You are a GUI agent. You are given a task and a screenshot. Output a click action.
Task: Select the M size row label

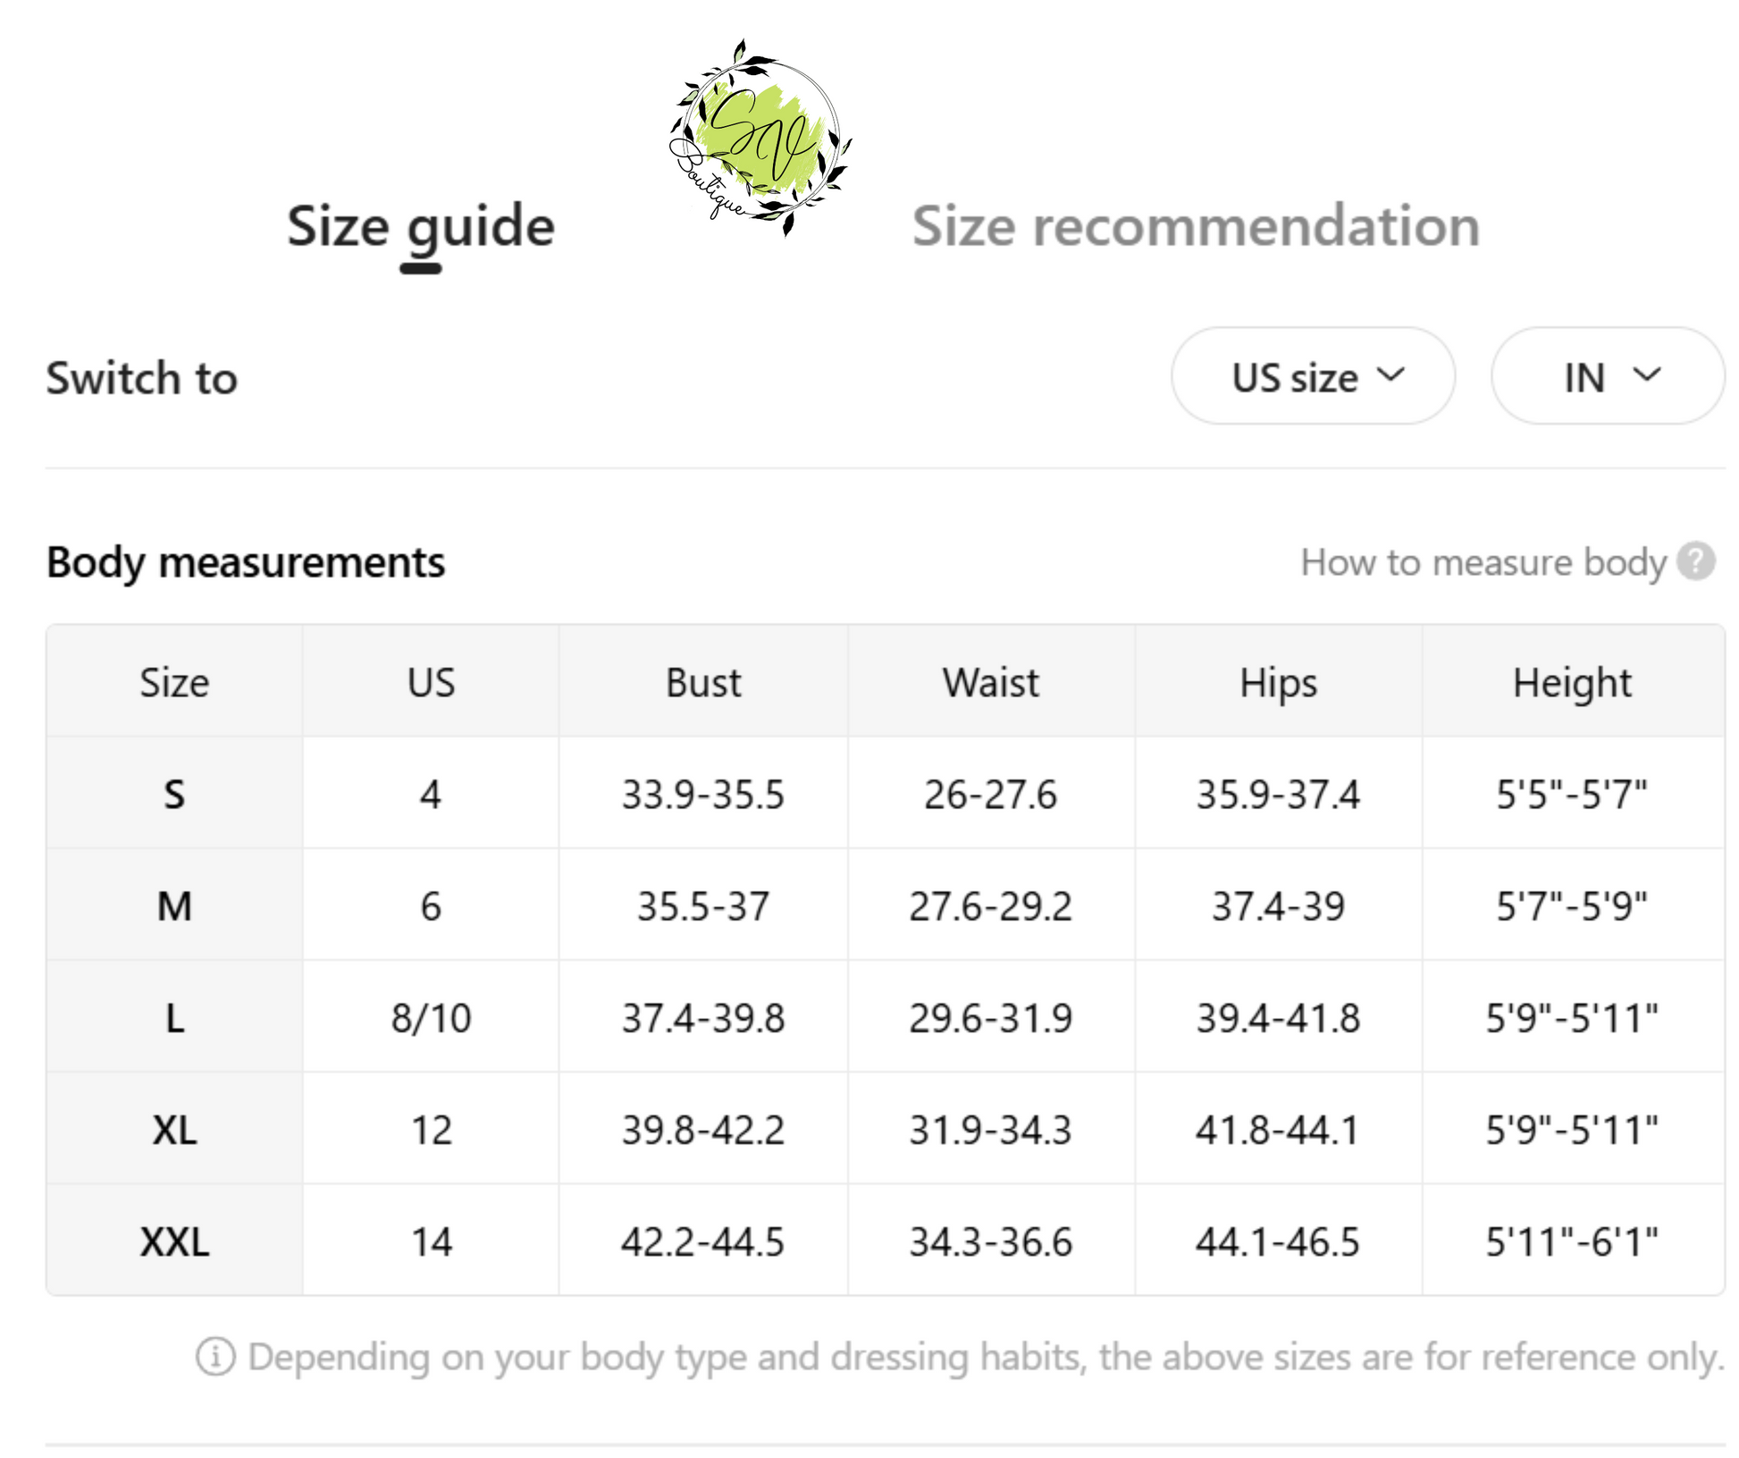click(174, 906)
